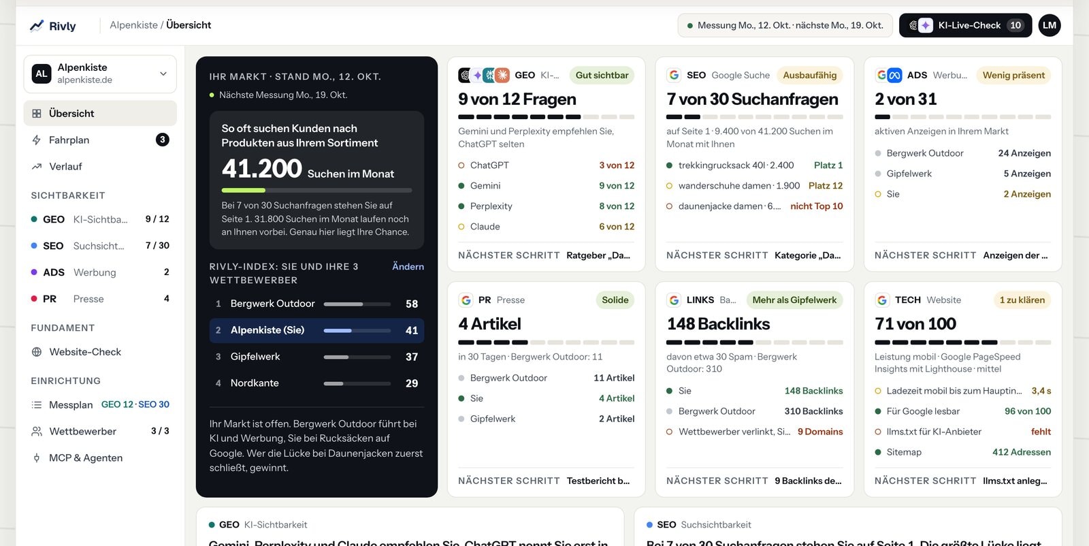Click the ChatGPT 3 von 12 row
The image size is (1089, 546).
[x=546, y=165]
